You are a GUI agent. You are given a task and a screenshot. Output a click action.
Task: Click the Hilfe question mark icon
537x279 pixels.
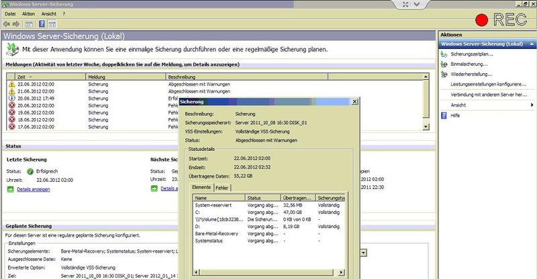coord(444,115)
